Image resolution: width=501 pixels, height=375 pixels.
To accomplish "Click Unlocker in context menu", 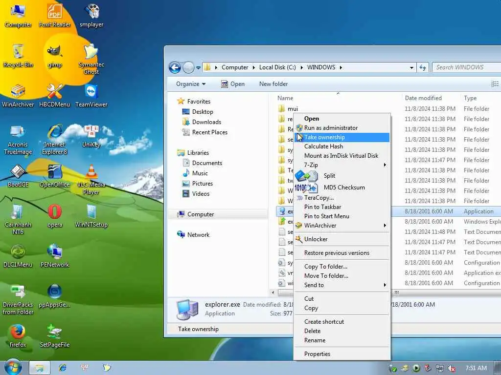I will point(342,239).
